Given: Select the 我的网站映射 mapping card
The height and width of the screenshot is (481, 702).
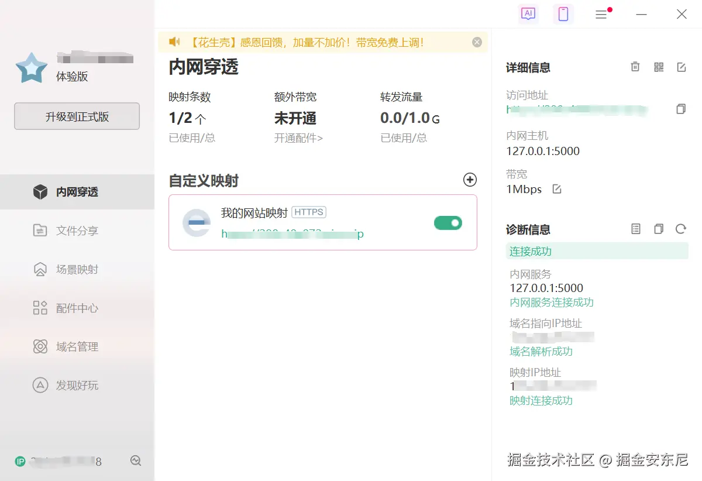Looking at the screenshot, I should click(x=323, y=222).
